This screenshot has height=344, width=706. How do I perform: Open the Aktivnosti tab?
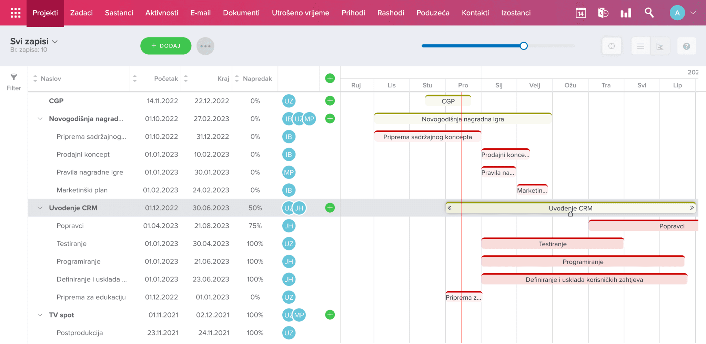[x=162, y=13]
